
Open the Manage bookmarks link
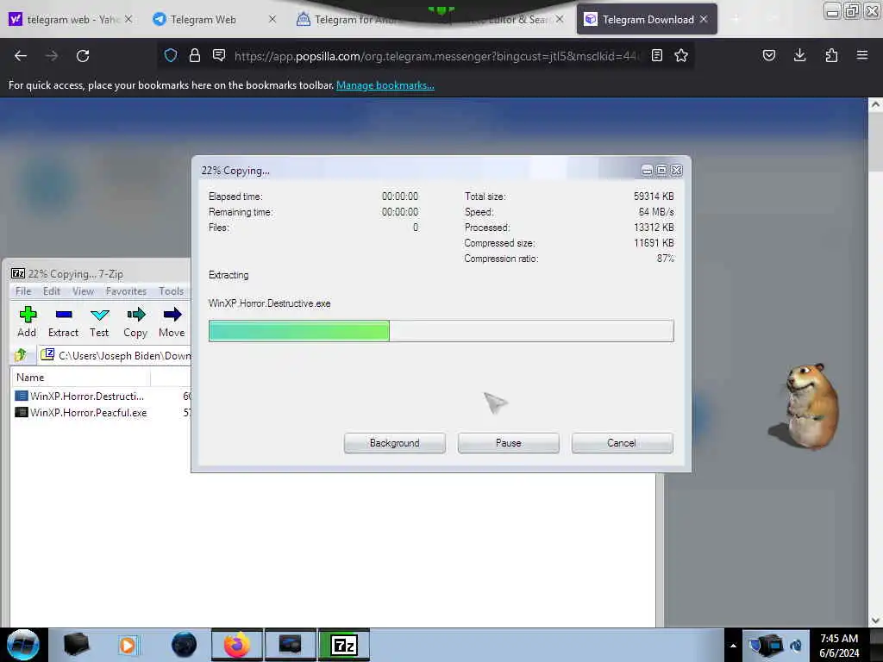point(385,85)
